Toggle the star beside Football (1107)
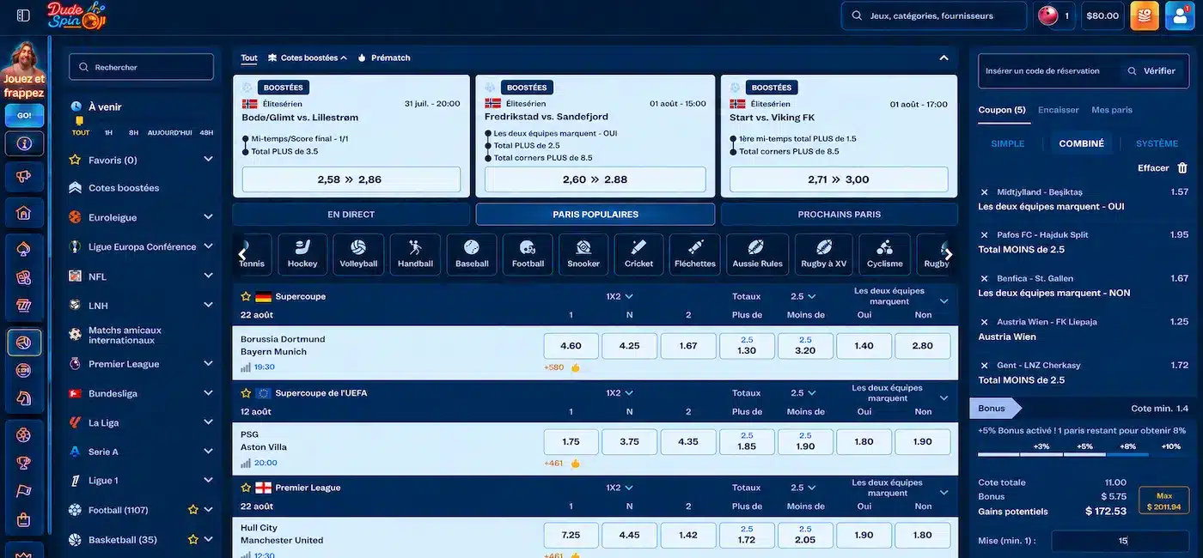Screen dimensions: 1203x558 pos(193,510)
